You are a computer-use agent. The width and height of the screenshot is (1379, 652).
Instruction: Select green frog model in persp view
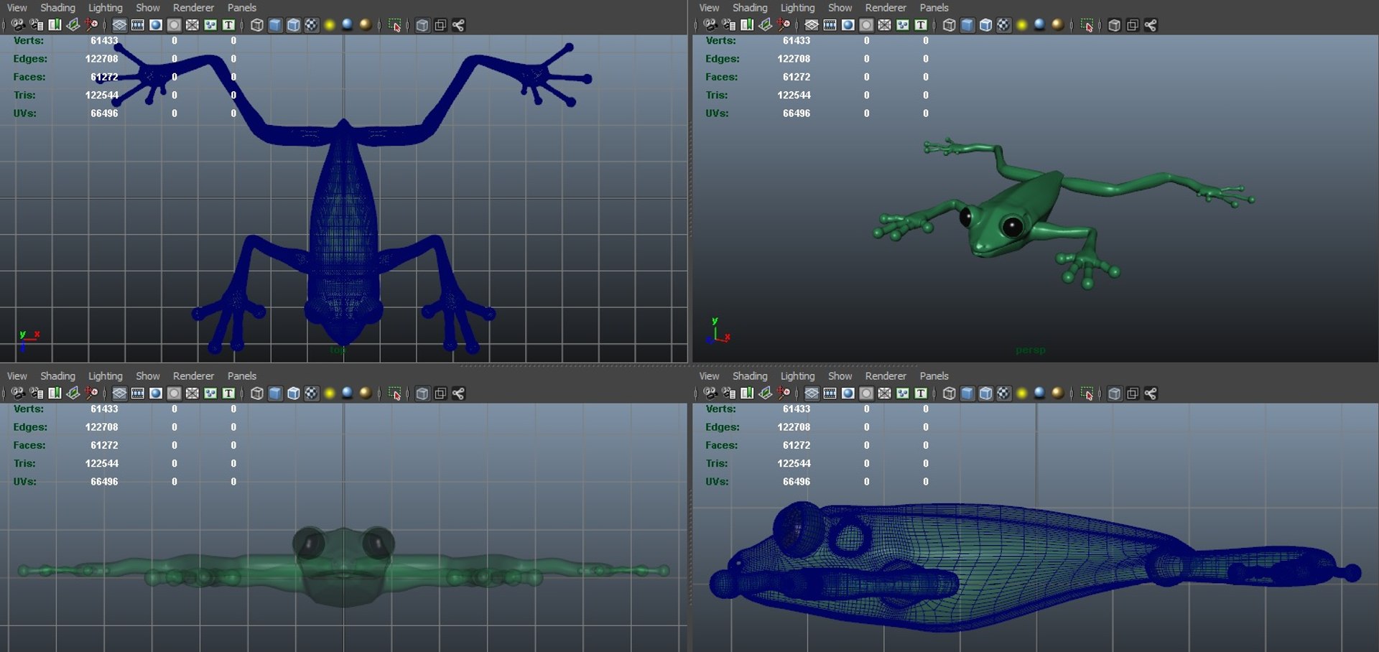click(1016, 208)
